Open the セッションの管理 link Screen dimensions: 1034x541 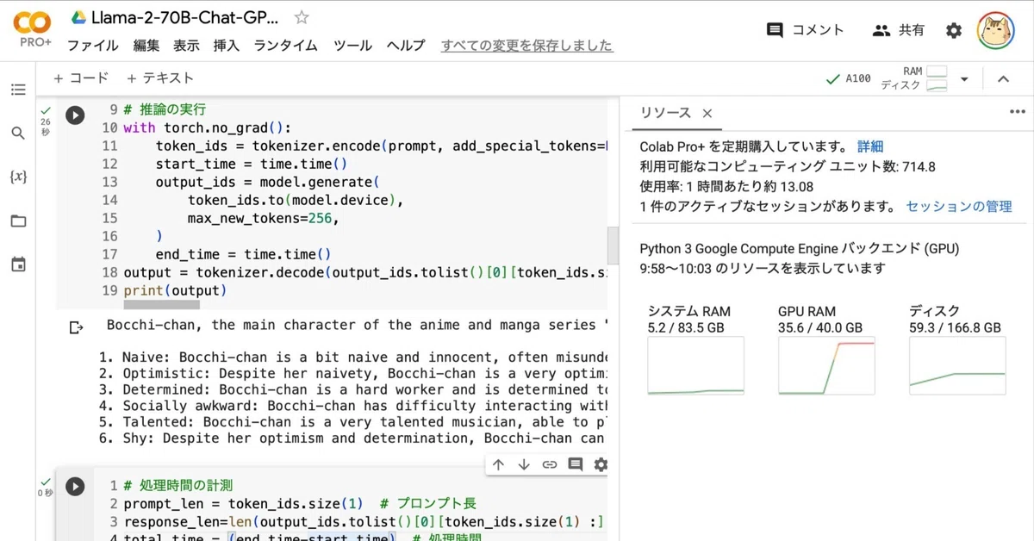coord(959,207)
